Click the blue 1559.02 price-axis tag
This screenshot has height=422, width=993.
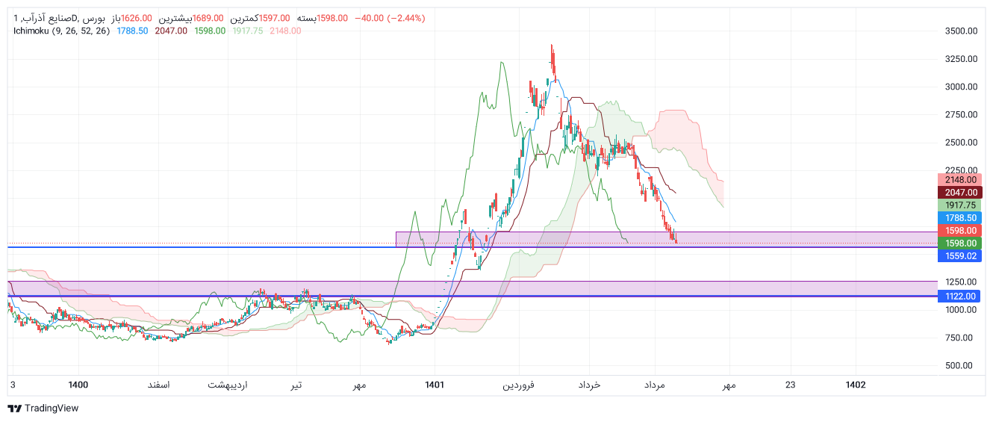[x=959, y=255]
